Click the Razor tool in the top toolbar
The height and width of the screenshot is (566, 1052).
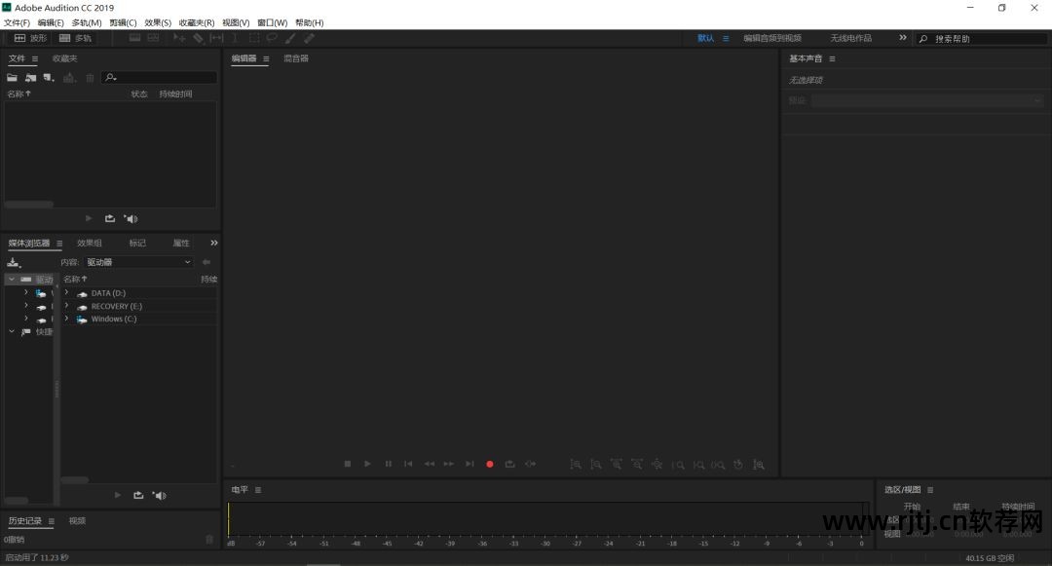(198, 38)
